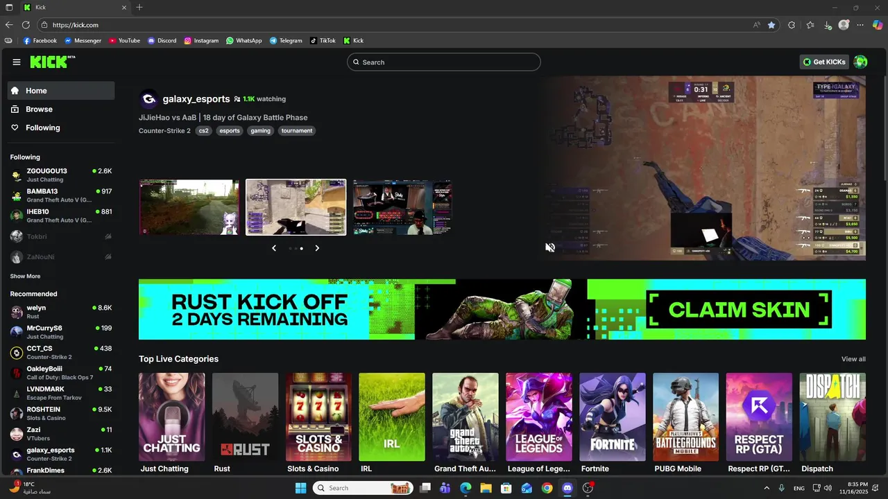888x499 pixels.
Task: Select the gaming tag
Action: [261, 130]
